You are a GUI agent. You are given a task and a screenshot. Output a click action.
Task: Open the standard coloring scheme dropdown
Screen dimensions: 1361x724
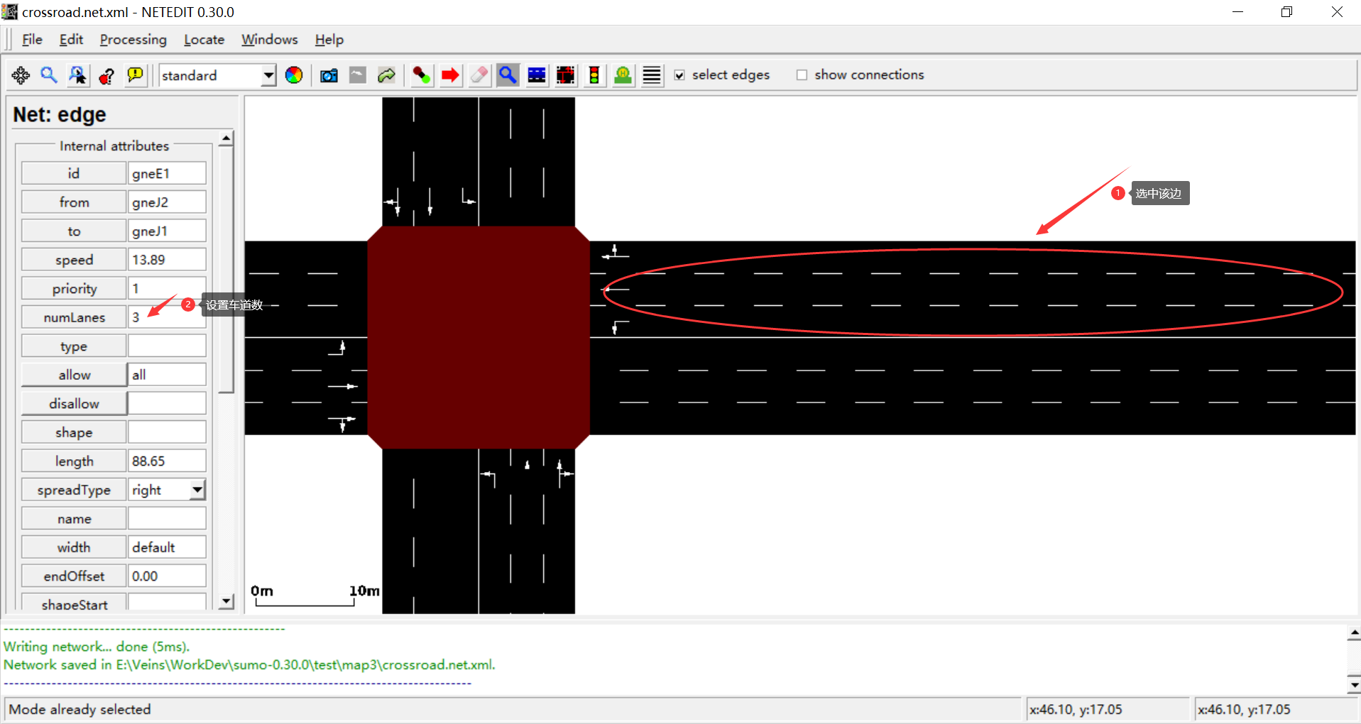click(x=268, y=75)
